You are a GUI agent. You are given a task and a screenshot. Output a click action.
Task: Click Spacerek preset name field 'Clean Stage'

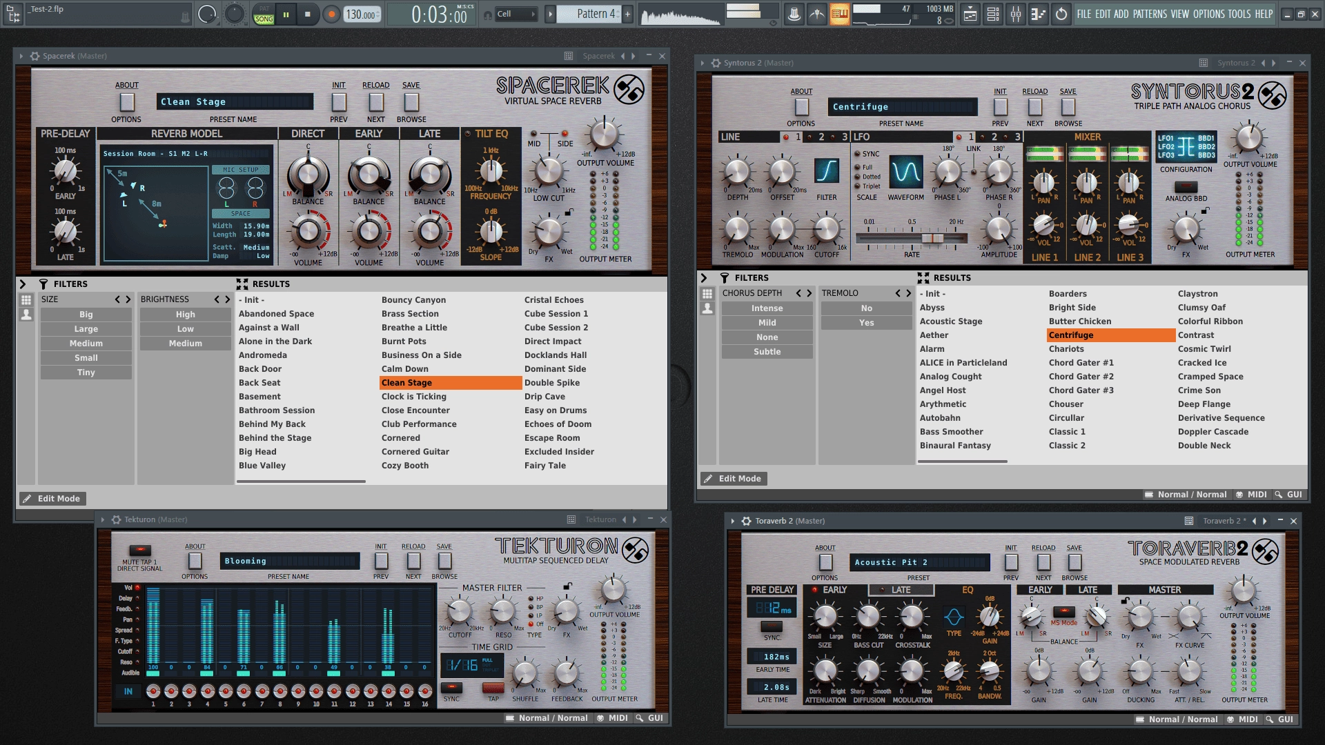coord(235,101)
